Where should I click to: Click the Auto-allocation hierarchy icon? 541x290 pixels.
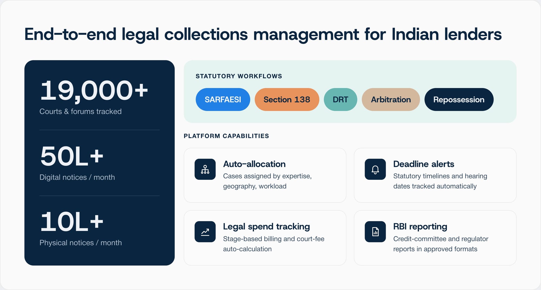[x=205, y=169]
